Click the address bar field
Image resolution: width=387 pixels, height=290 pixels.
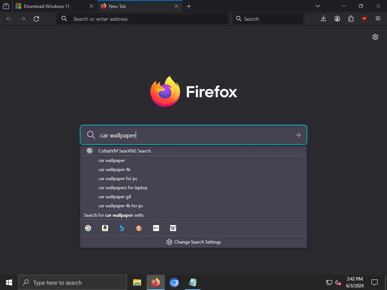tap(142, 19)
